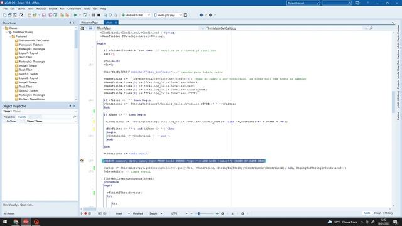Click the Bind Visually link
Image resolution: width=402 pixels, height=226 pixels.
pos(11,205)
